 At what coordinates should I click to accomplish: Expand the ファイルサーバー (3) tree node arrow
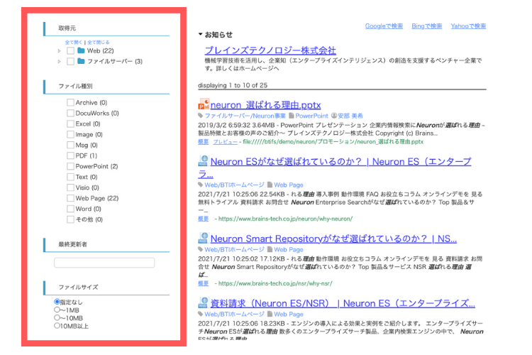[60, 62]
